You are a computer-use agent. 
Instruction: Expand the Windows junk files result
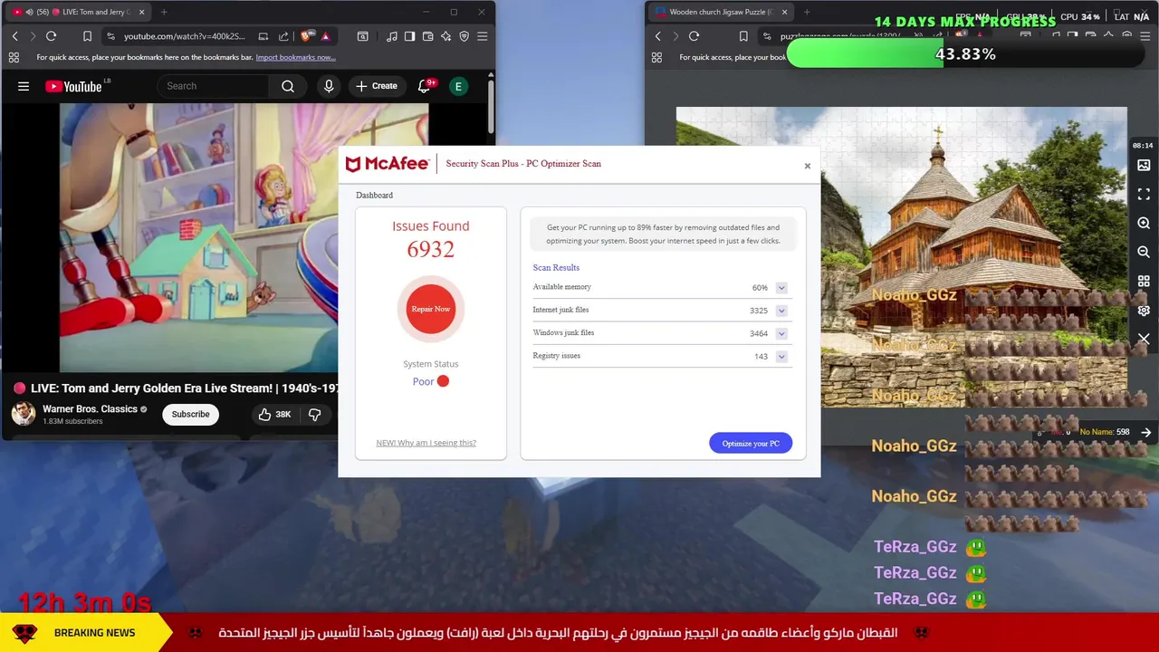click(781, 333)
